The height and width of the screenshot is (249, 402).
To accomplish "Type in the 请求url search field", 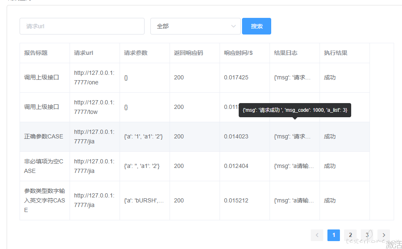I will pos(82,26).
